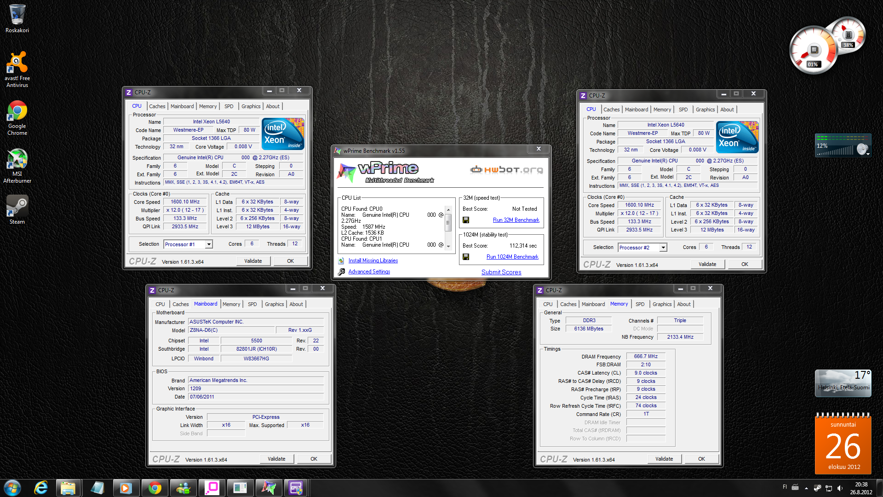Open Caches tab in Processor #1 CPU-Z window
This screenshot has width=883, height=497.
tap(157, 106)
